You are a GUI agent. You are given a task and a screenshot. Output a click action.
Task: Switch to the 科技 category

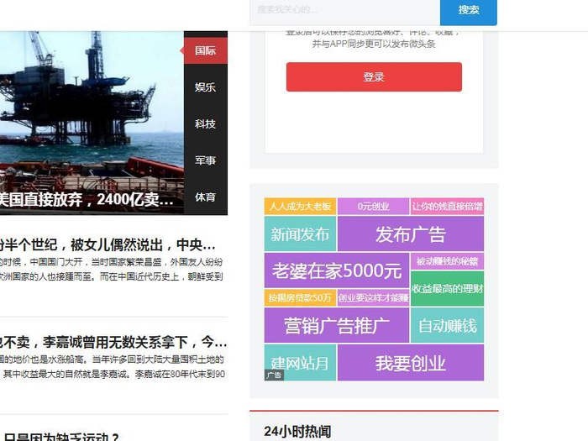coord(205,123)
